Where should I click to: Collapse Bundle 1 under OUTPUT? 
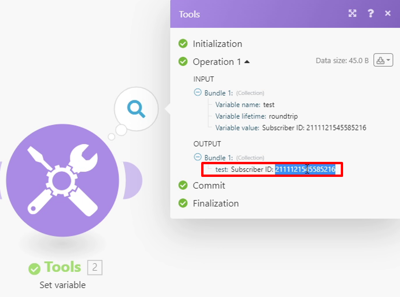197,157
